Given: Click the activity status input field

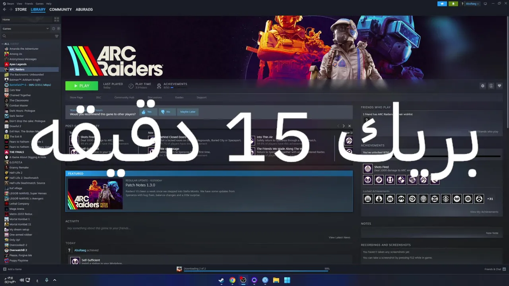Looking at the screenshot, I should pyautogui.click(x=209, y=228).
